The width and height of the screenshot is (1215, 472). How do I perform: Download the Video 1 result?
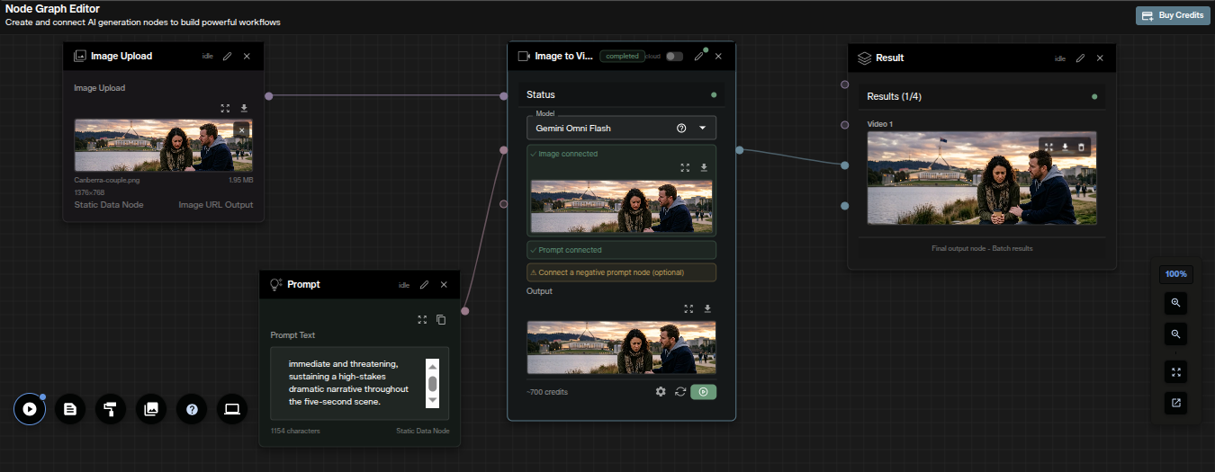click(1065, 147)
